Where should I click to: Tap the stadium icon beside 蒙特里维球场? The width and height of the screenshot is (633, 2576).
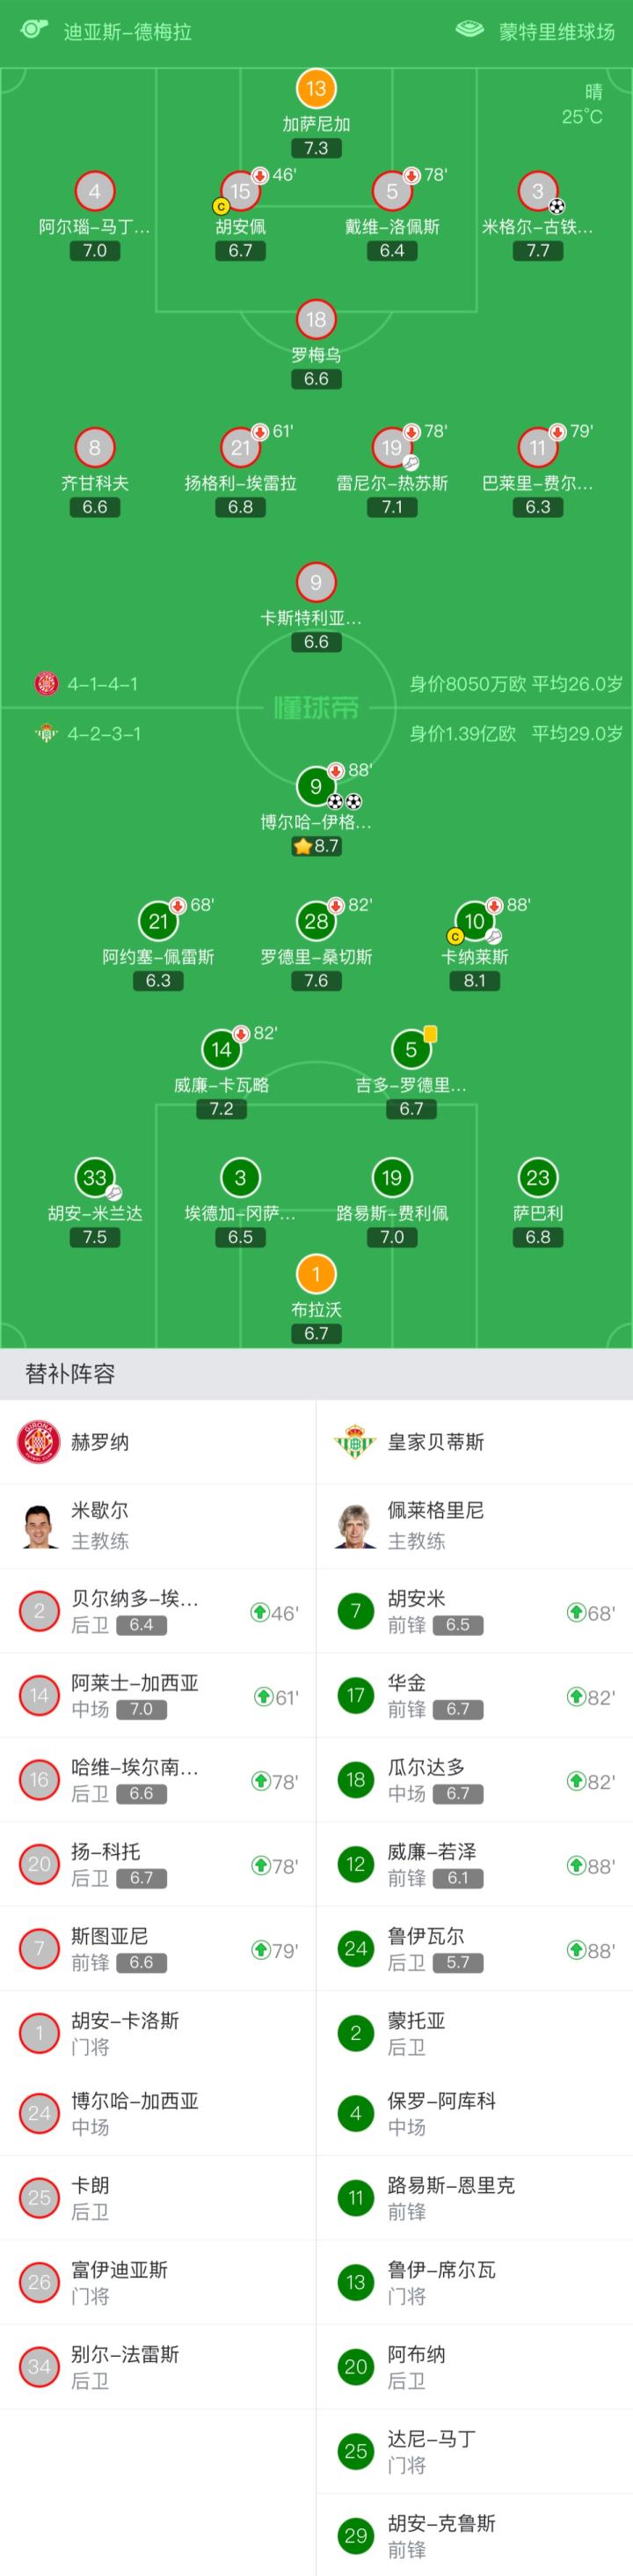pos(469,30)
